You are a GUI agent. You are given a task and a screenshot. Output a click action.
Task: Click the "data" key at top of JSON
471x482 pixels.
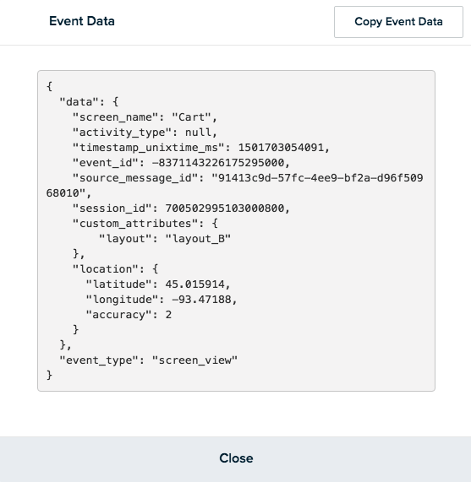[x=79, y=102]
